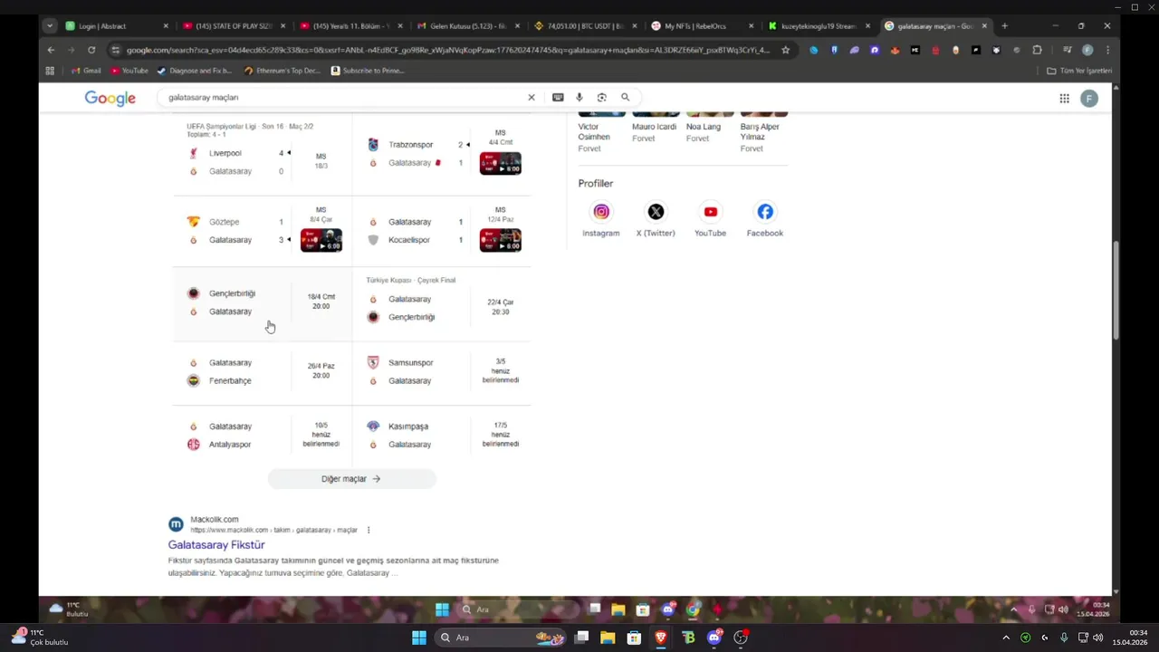Viewport: 1159px width, 652px height.
Task: Switch to the STATE OF PLAY tab
Action: tap(234, 26)
